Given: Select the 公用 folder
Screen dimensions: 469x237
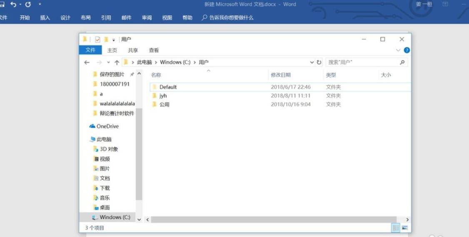Looking at the screenshot, I should [x=164, y=104].
